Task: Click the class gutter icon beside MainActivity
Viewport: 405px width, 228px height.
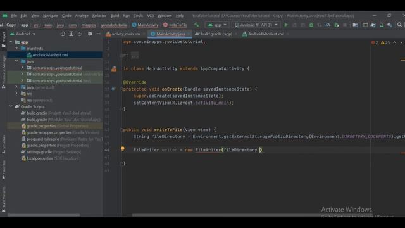Action: (x=114, y=69)
